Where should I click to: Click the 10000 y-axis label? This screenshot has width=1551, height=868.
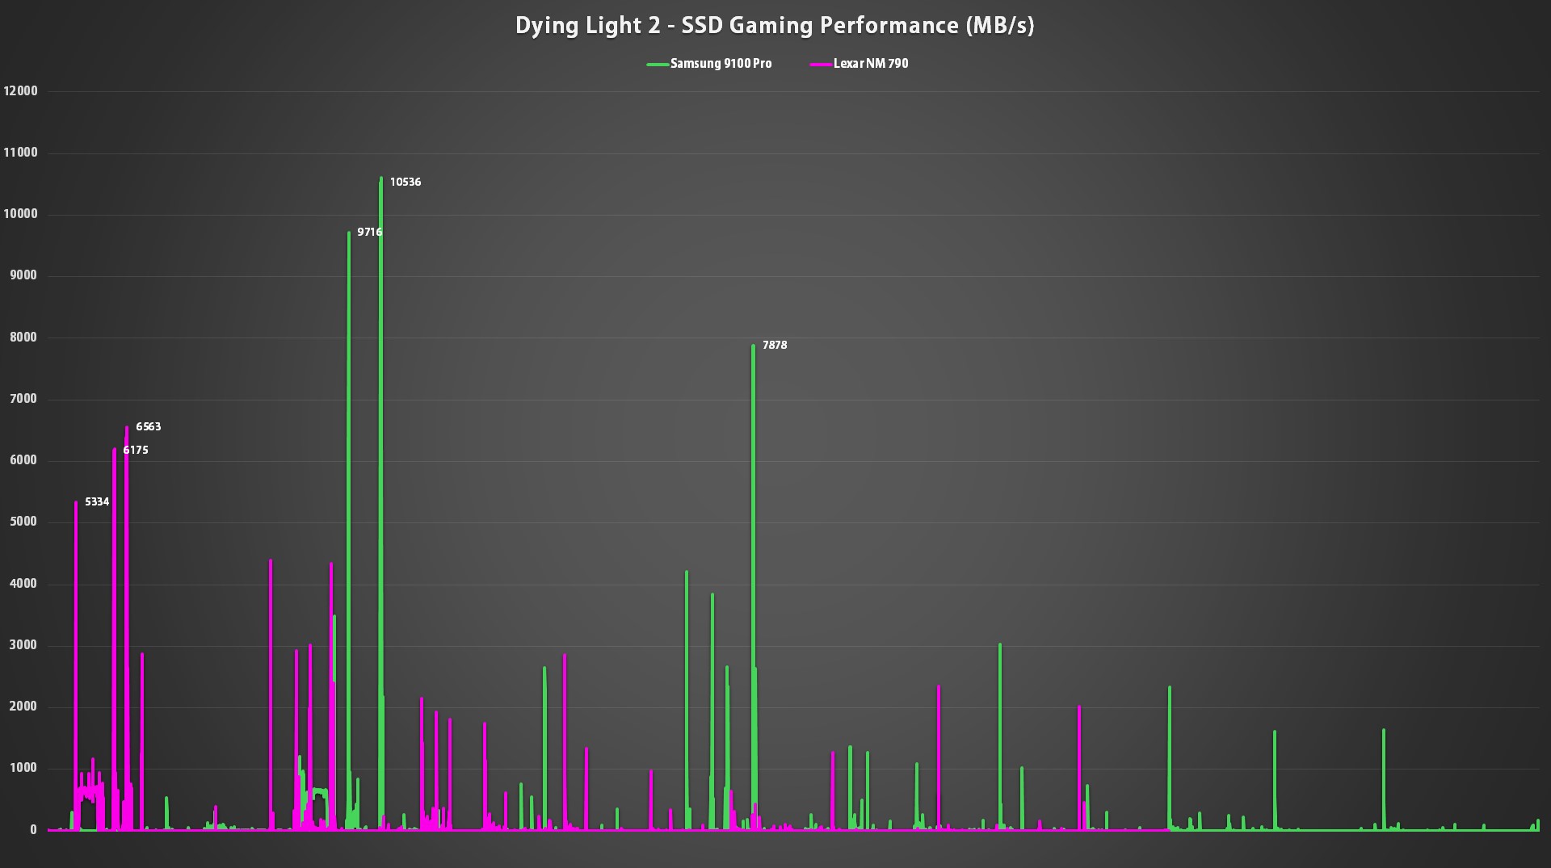click(x=21, y=214)
